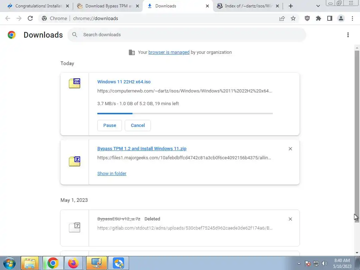Click the ISO file icon
This screenshot has width=360, height=270.
[x=75, y=83]
